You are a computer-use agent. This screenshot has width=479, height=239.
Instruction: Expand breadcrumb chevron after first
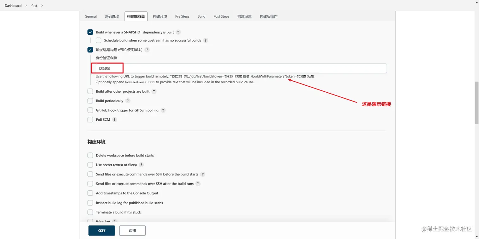tap(42, 6)
